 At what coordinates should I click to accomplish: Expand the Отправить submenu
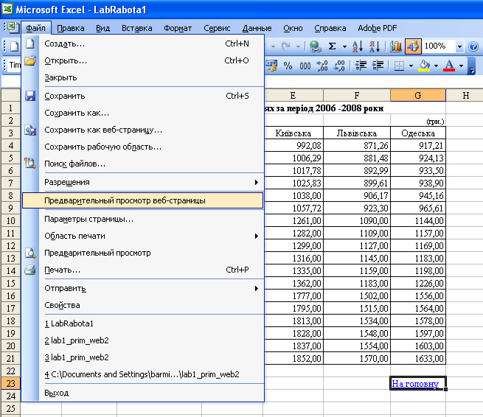(257, 288)
